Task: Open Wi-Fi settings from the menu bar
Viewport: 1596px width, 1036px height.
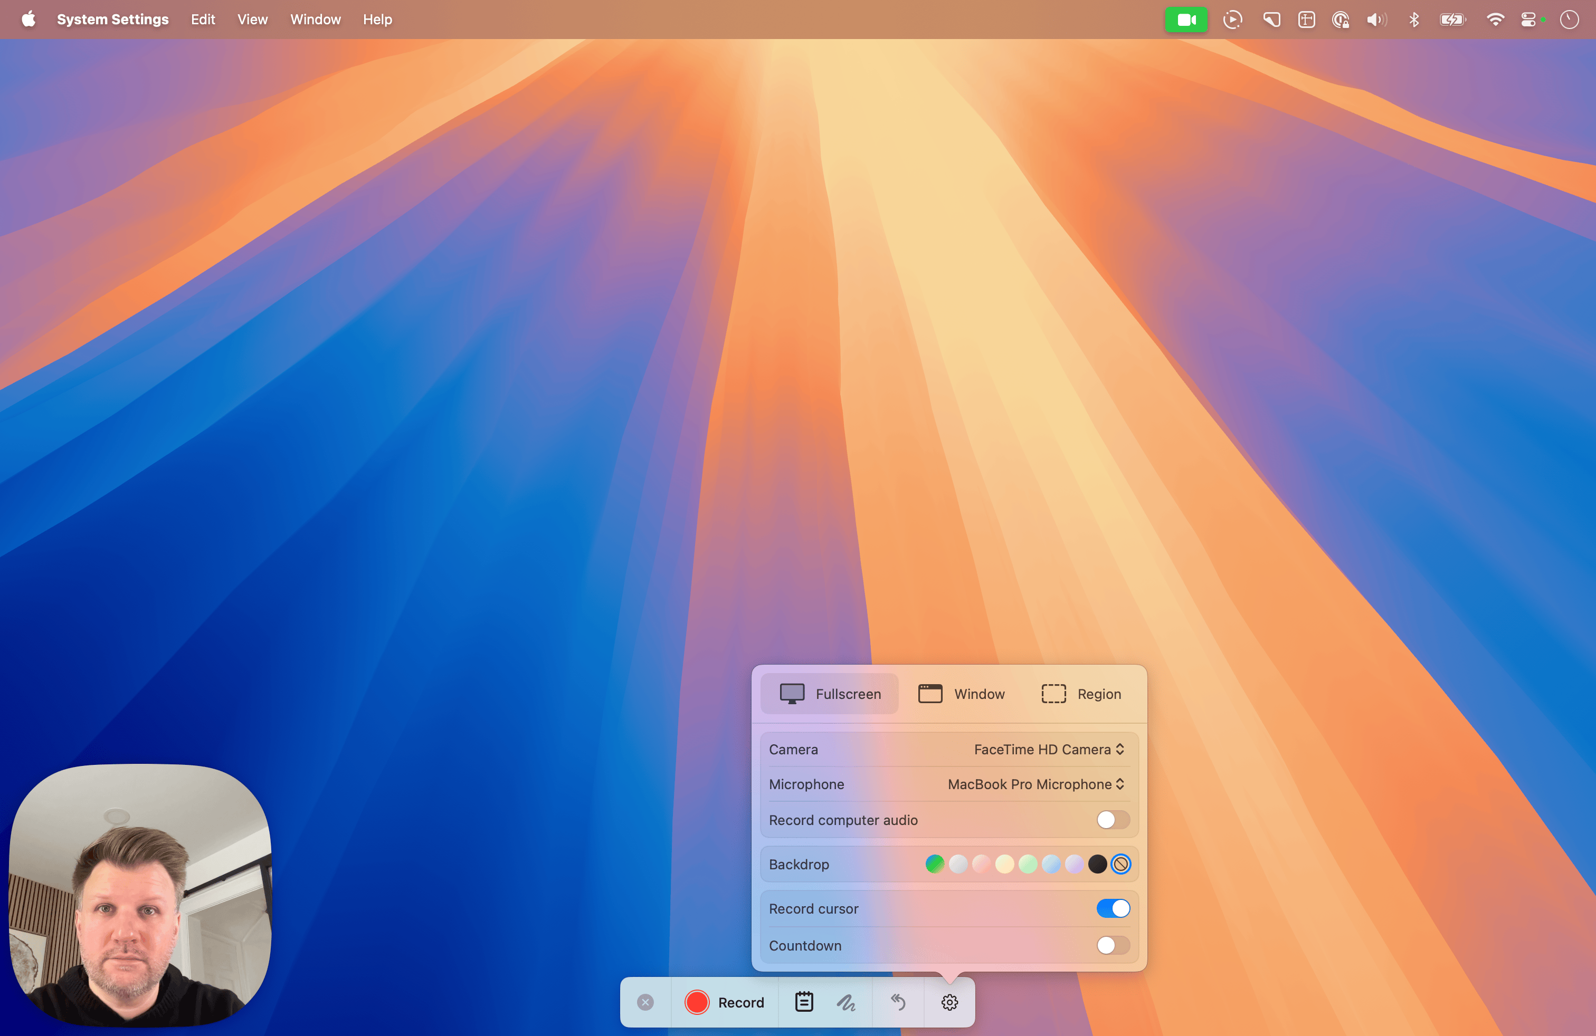Action: [1495, 20]
